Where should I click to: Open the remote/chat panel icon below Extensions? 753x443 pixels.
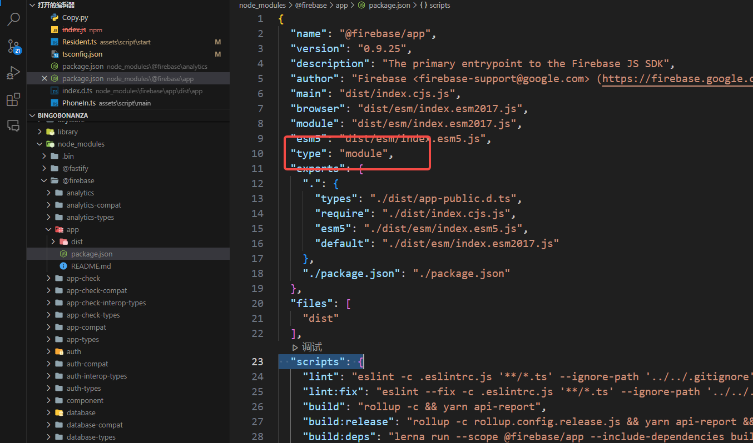coord(13,125)
